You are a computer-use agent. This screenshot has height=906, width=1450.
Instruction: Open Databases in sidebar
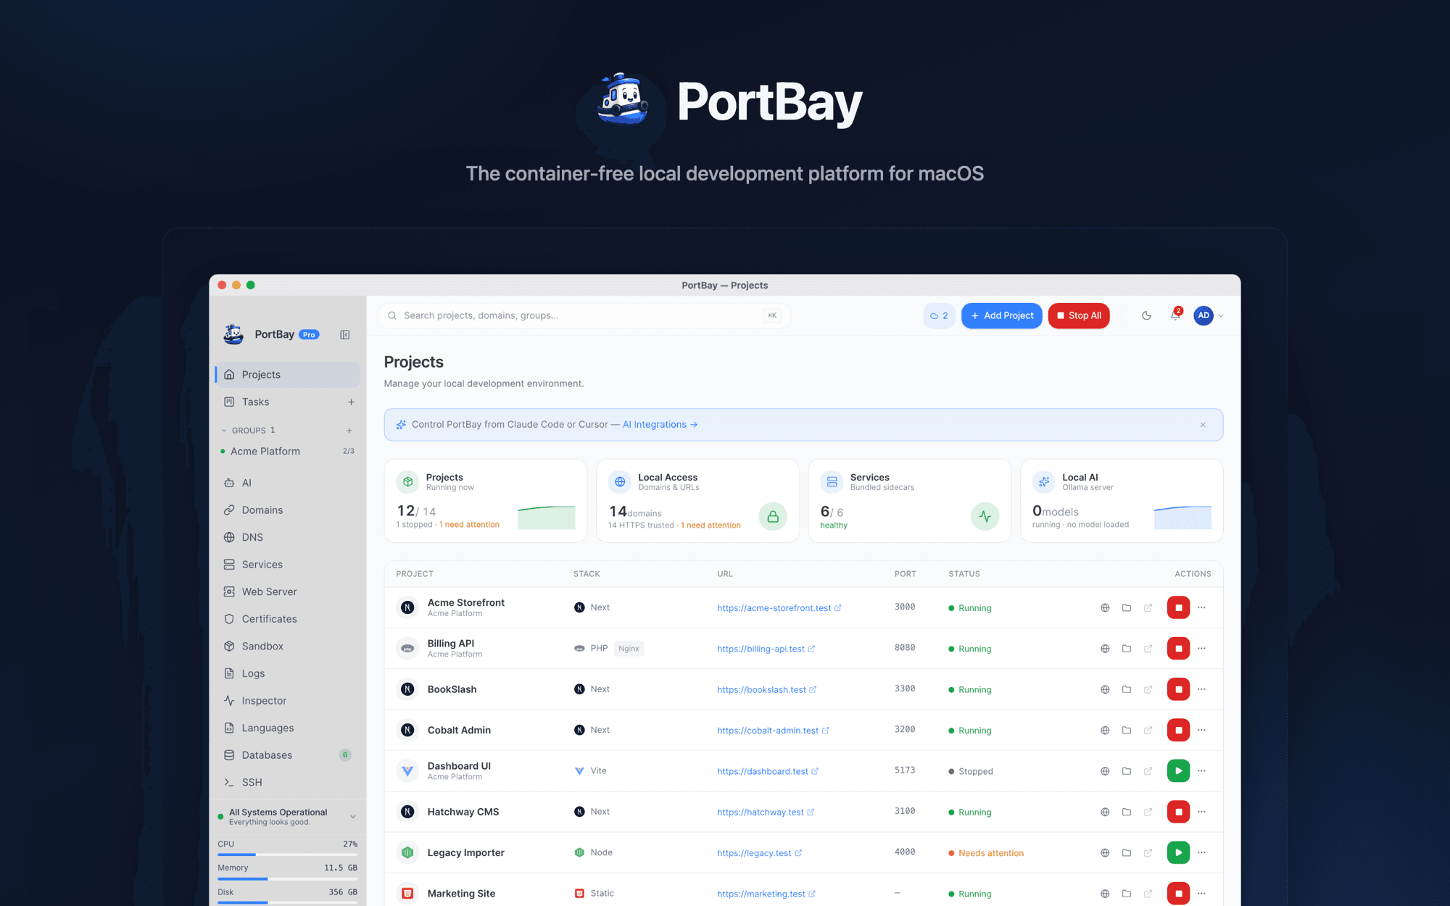[288, 755]
